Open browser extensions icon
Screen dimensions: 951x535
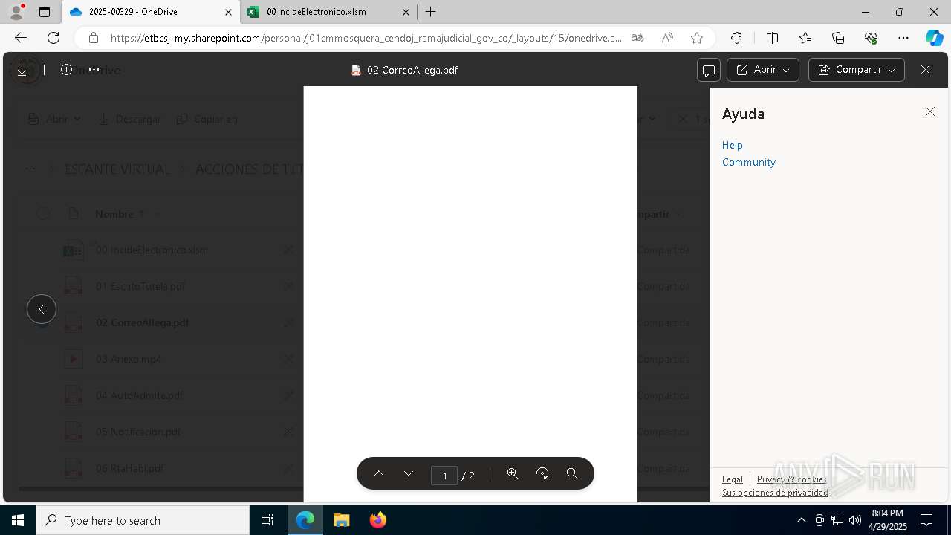(x=736, y=38)
